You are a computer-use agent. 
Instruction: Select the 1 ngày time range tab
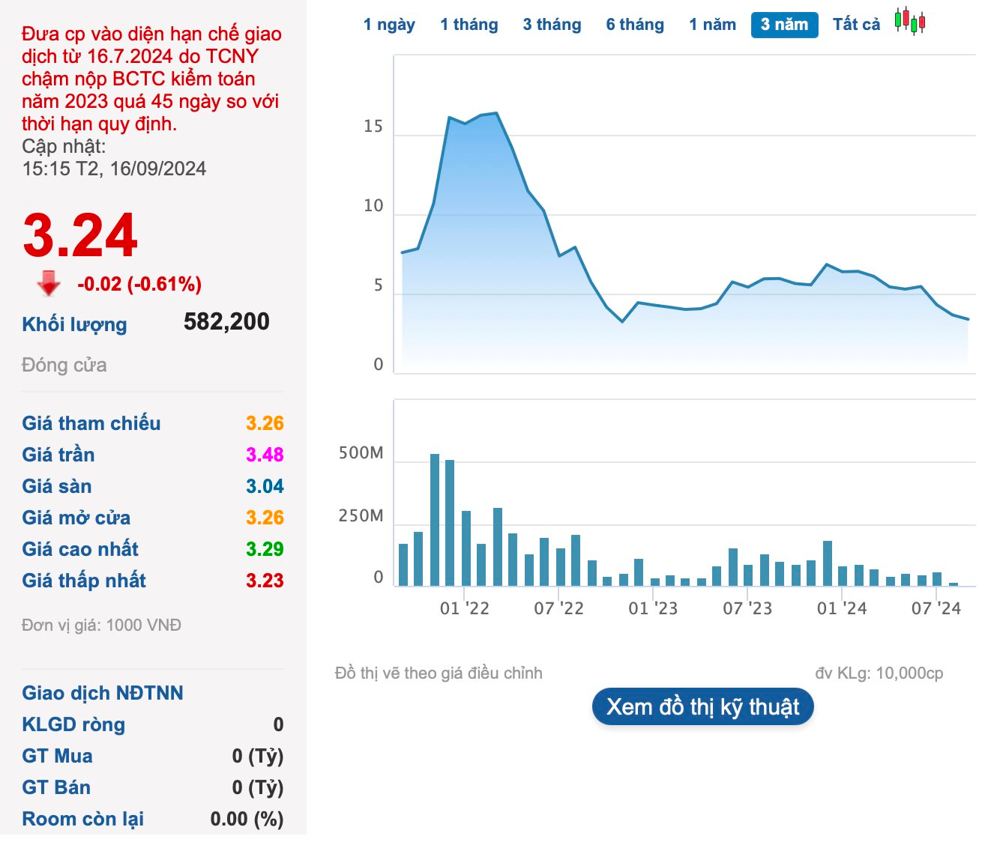coord(389,25)
